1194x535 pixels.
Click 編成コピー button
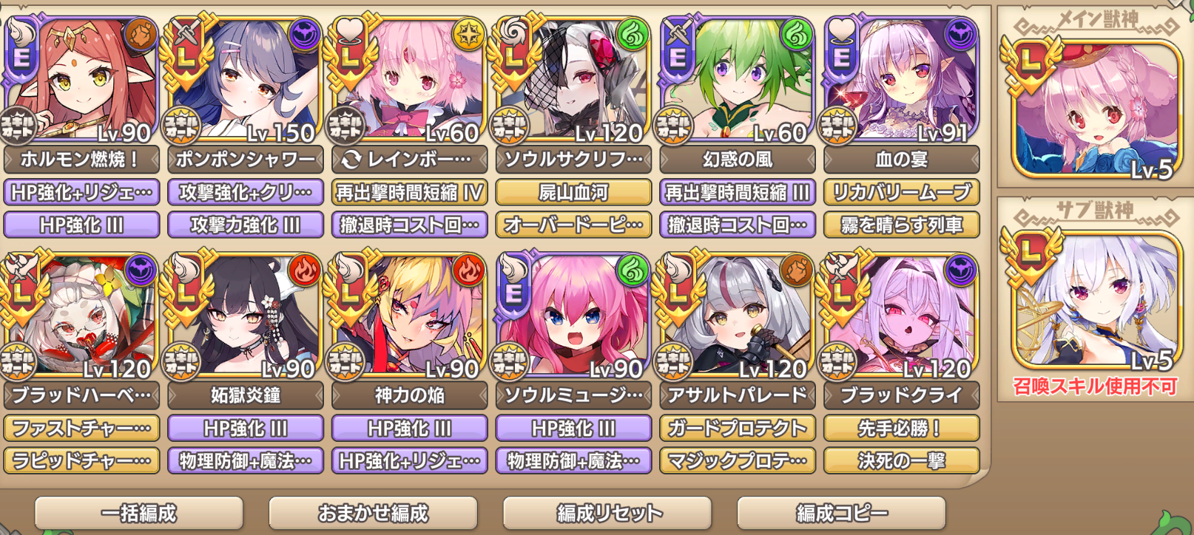point(841,513)
